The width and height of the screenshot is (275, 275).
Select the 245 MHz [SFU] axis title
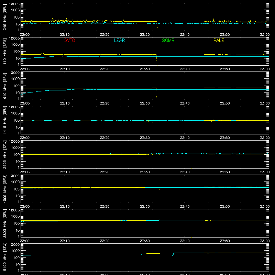point(5,17)
